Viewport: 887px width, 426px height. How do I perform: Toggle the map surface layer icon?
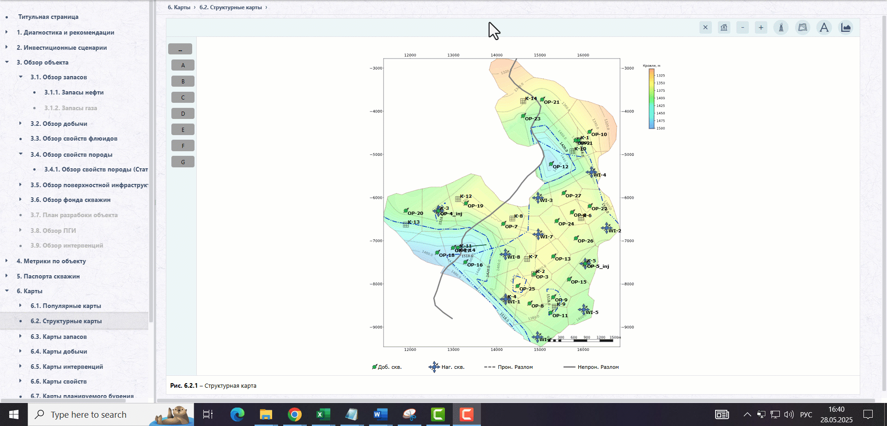click(x=803, y=28)
